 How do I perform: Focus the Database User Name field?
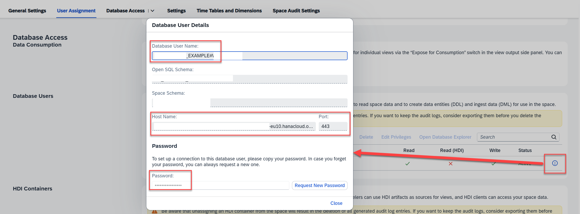pyautogui.click(x=249, y=56)
